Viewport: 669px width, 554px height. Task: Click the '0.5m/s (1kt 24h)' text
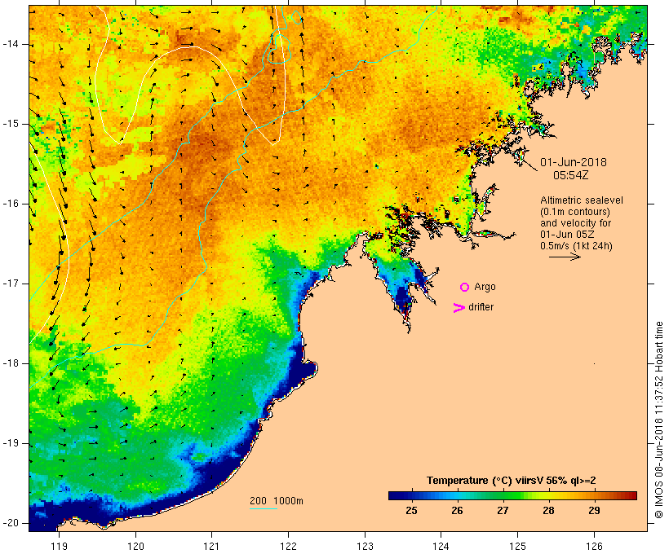pos(576,246)
